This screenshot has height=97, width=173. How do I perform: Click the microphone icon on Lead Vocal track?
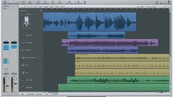(26, 23)
